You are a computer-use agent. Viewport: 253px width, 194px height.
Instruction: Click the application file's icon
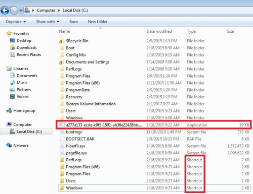pos(62,125)
